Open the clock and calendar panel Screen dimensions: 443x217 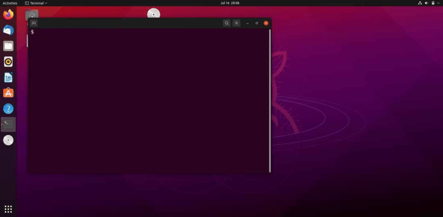pyautogui.click(x=229, y=3)
